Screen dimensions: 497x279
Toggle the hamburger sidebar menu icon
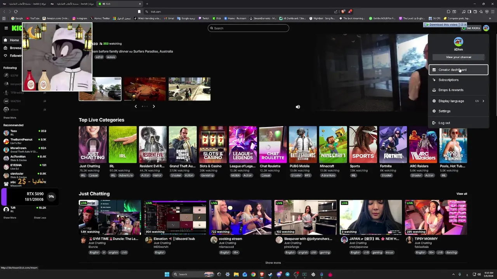point(6,28)
